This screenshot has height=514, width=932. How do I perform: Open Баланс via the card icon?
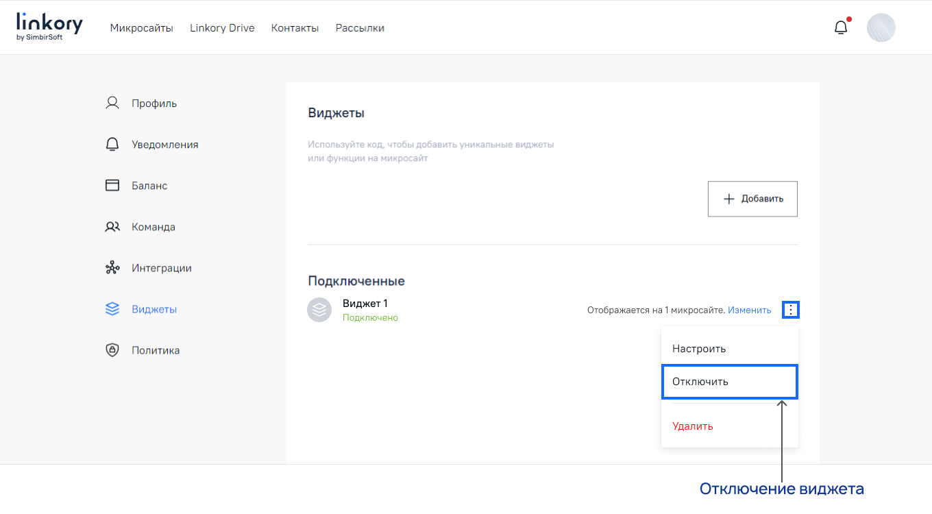coord(112,185)
